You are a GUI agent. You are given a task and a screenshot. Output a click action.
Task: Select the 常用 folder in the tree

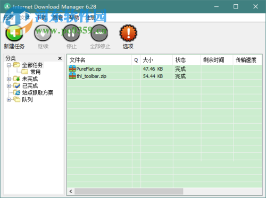(36, 72)
